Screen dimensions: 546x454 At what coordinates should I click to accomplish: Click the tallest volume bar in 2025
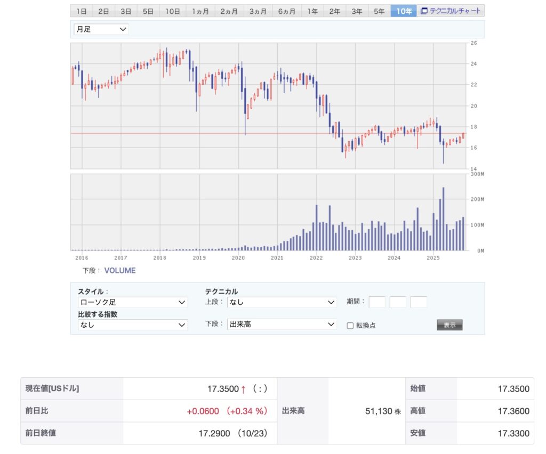click(x=443, y=218)
